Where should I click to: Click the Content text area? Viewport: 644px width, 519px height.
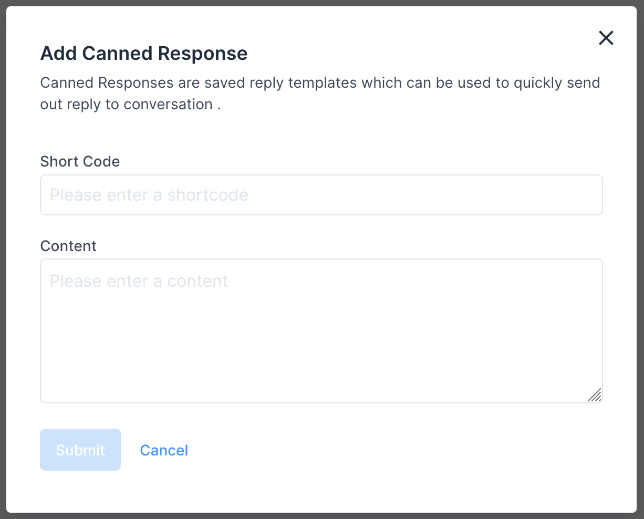pyautogui.click(x=321, y=330)
